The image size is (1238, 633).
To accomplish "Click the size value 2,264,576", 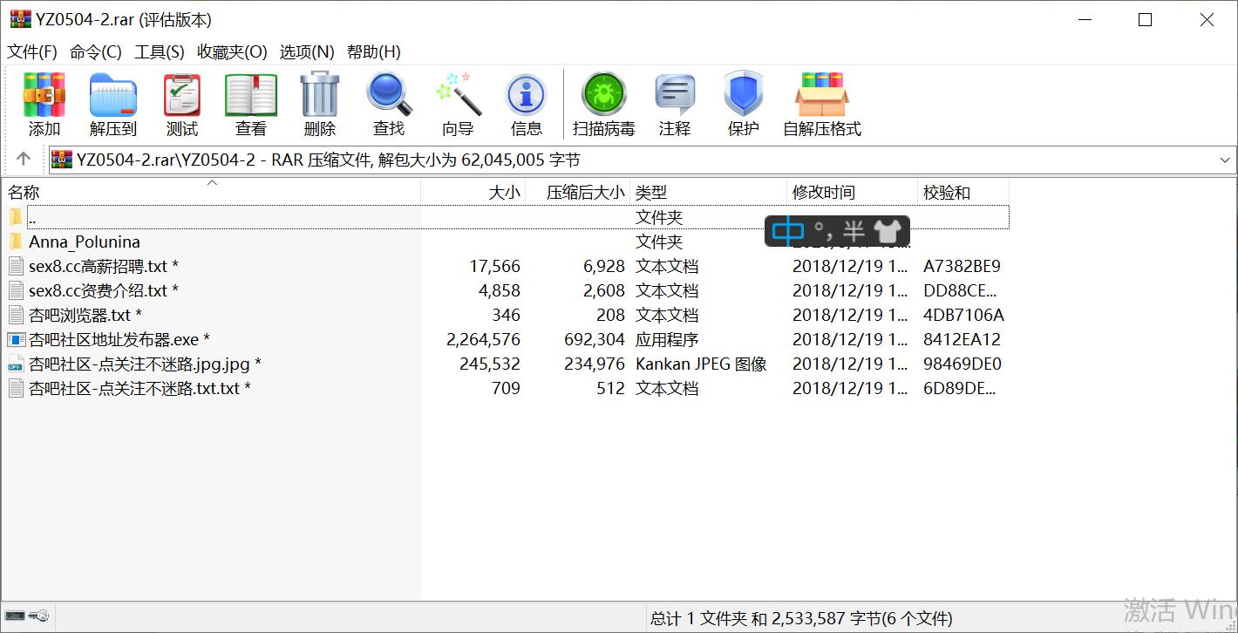I will point(483,339).
